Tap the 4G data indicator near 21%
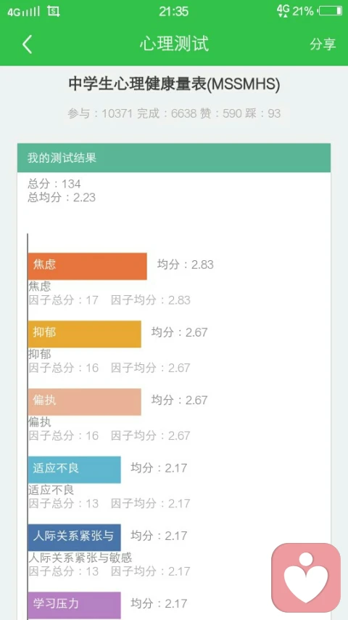Viewport: 348px width, 620px height. pyautogui.click(x=283, y=11)
